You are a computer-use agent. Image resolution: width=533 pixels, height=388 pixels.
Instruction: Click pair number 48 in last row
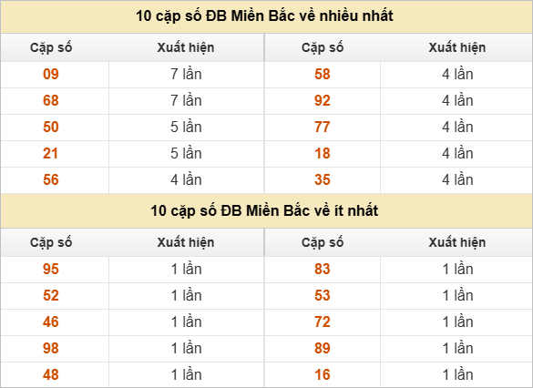51,374
